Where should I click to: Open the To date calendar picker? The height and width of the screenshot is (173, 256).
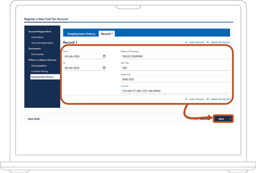[104, 67]
